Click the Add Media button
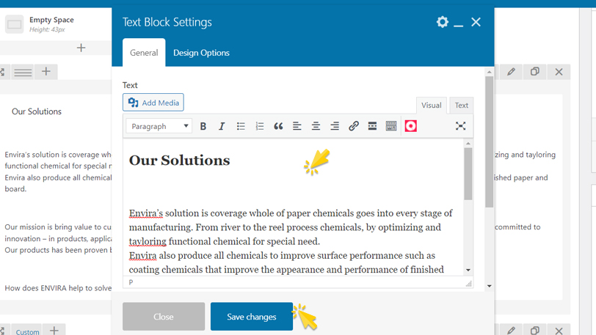The image size is (596, 335). [153, 103]
